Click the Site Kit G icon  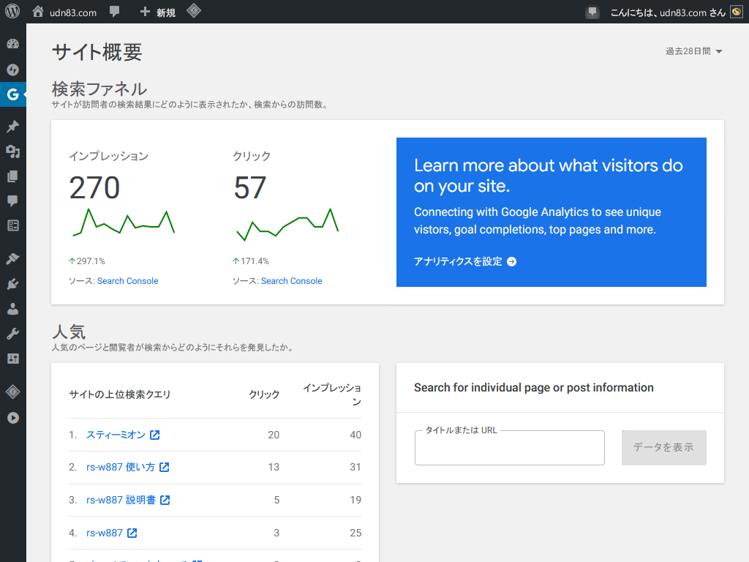(x=12, y=94)
